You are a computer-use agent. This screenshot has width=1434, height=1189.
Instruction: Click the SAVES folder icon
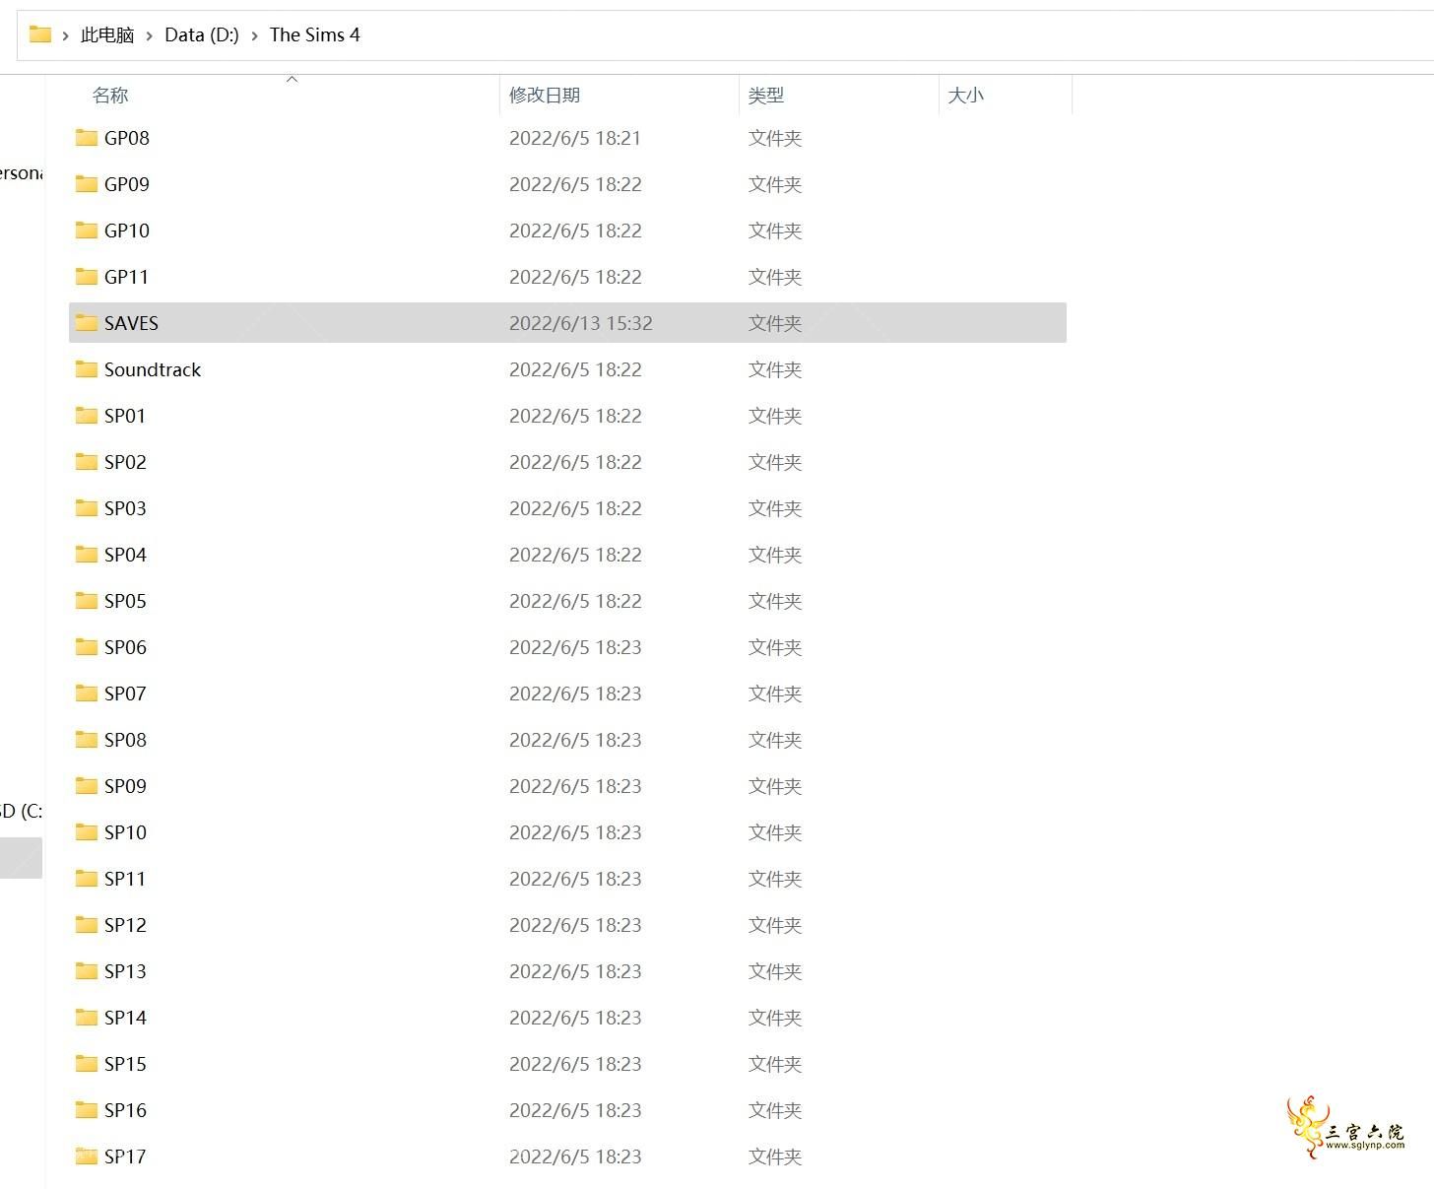[x=87, y=323]
